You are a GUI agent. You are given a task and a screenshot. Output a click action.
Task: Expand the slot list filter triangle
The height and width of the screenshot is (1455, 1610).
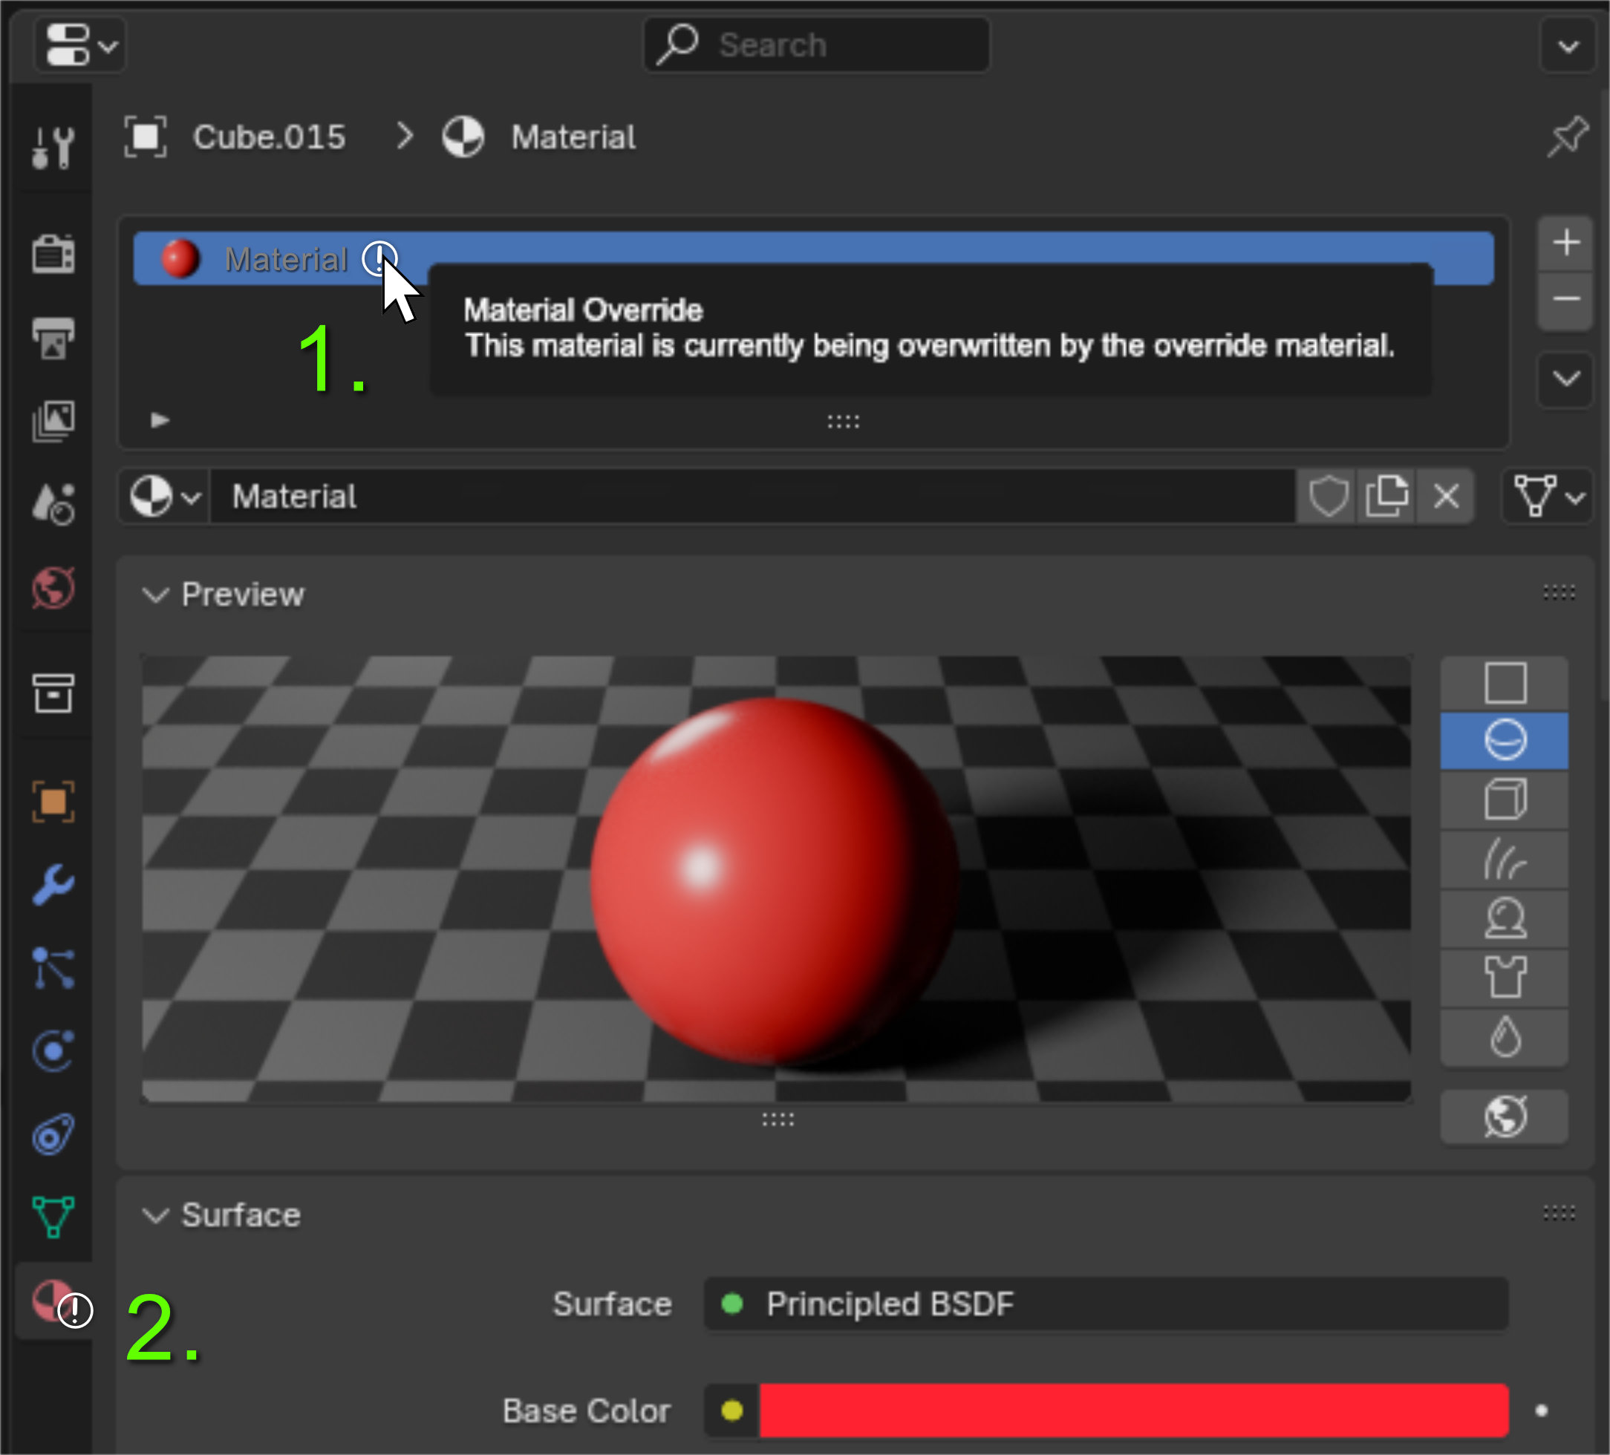click(x=160, y=420)
